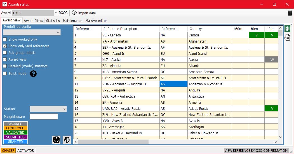Select 'YA - Afghanistan' row cell

pos(130,41)
